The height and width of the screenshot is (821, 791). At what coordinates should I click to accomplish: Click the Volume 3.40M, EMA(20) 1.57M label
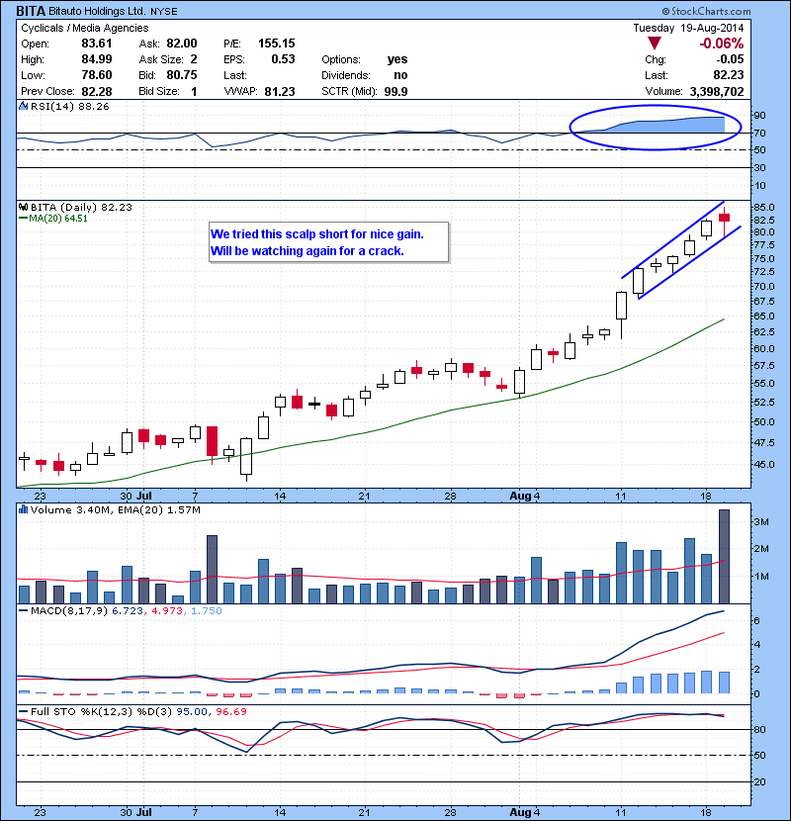(x=115, y=509)
